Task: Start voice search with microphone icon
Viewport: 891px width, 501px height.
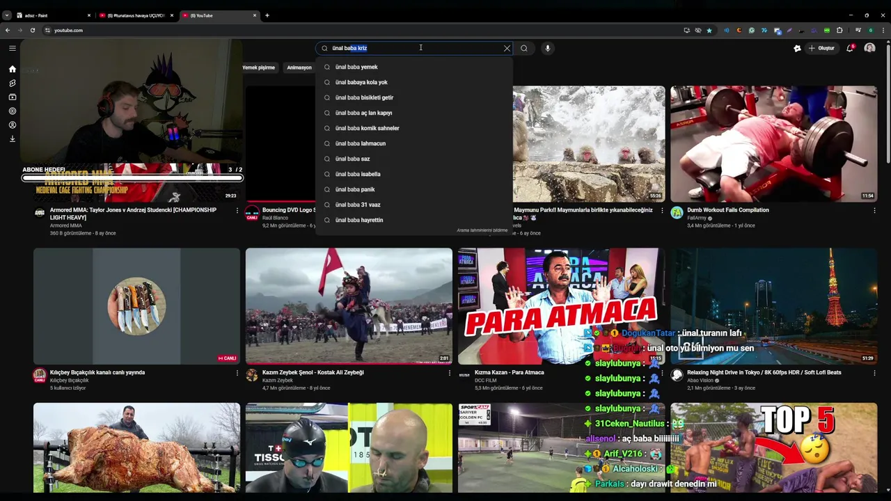Action: (x=547, y=48)
